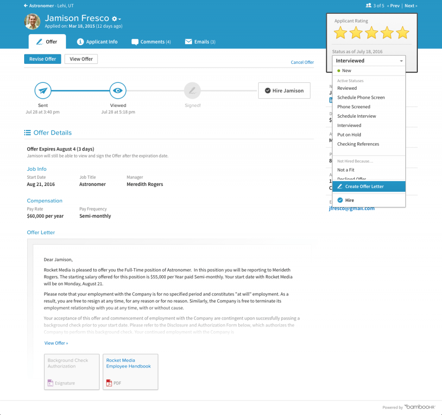The image size is (442, 415).
Task: Set applicant rating to five stars
Action: click(x=403, y=33)
